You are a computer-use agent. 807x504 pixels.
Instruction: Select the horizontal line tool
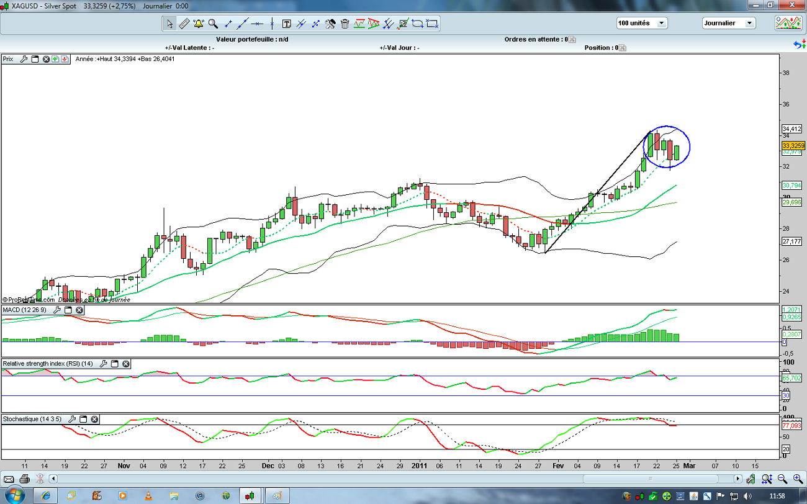pos(258,24)
